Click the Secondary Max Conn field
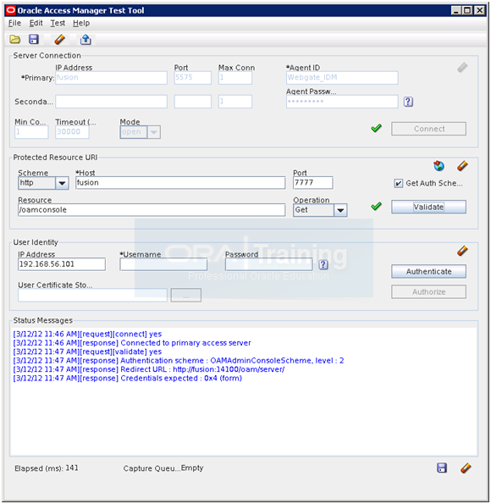This screenshot has width=491, height=504. (235, 102)
